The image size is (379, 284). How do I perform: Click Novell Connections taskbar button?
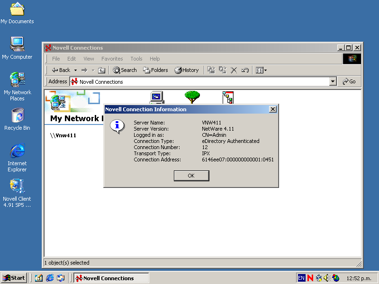click(111, 278)
